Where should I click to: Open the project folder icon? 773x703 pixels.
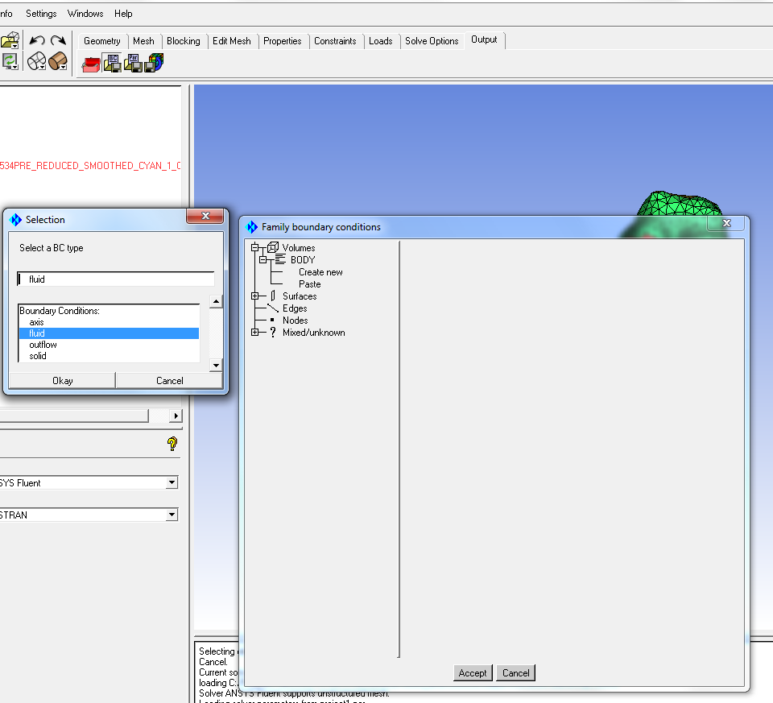(9, 39)
